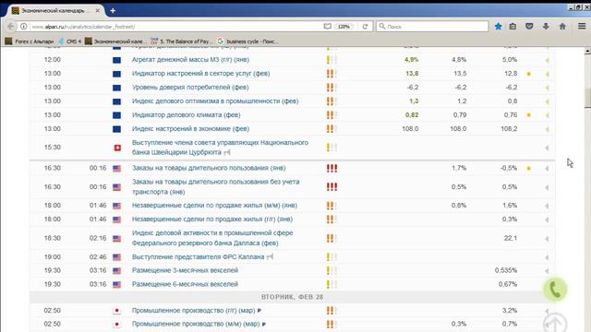Open the business cycle Google bookmark
This screenshot has height=332, width=591.
pos(248,41)
